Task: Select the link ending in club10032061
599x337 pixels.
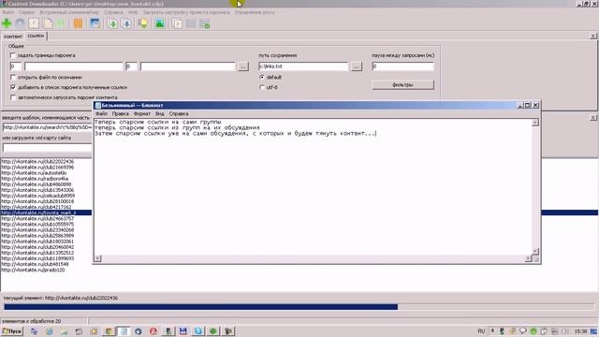Action: (37, 242)
